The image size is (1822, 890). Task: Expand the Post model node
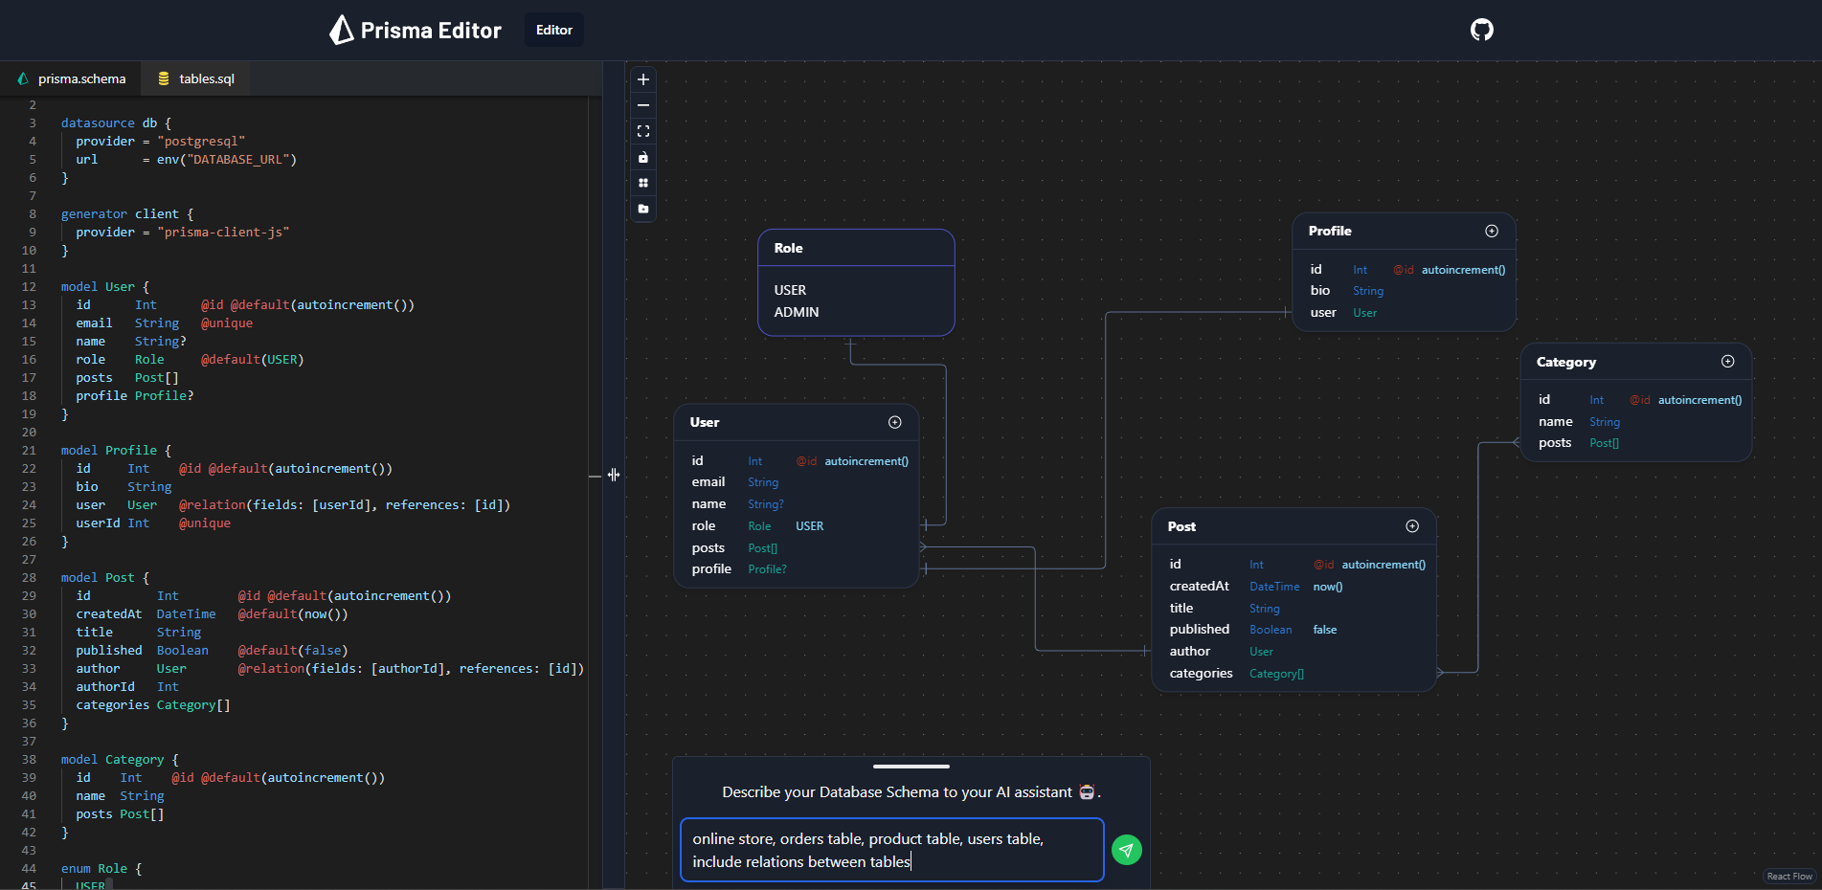tap(1412, 526)
